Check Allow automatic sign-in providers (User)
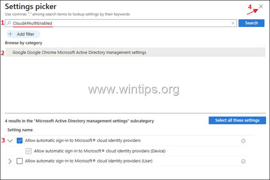This screenshot has width=270, height=180. pyautogui.click(x=20, y=161)
